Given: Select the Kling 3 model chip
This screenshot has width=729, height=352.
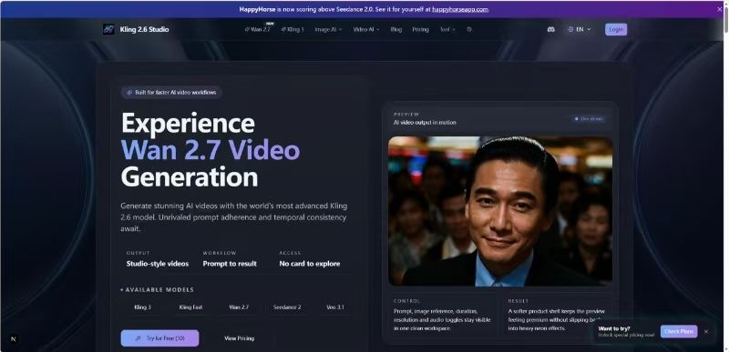Looking at the screenshot, I should pyautogui.click(x=143, y=307).
